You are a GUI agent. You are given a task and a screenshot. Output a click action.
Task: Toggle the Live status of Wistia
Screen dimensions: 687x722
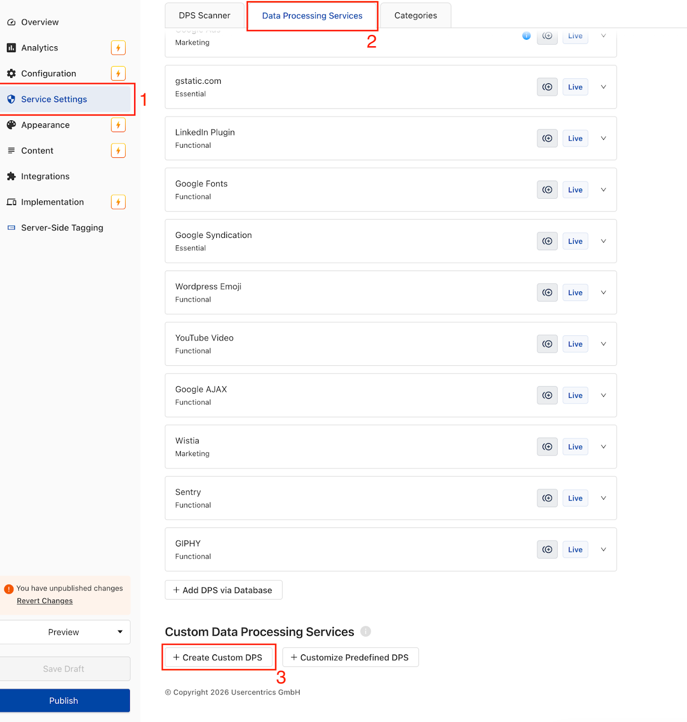pos(575,447)
